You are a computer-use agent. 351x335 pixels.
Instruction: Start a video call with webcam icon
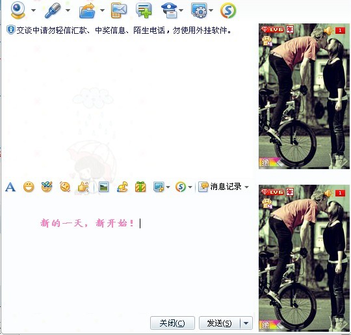[x=18, y=10]
